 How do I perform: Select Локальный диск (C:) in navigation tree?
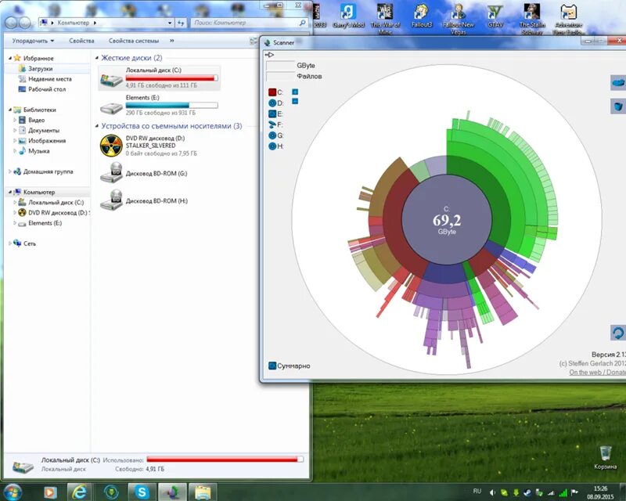(56, 203)
